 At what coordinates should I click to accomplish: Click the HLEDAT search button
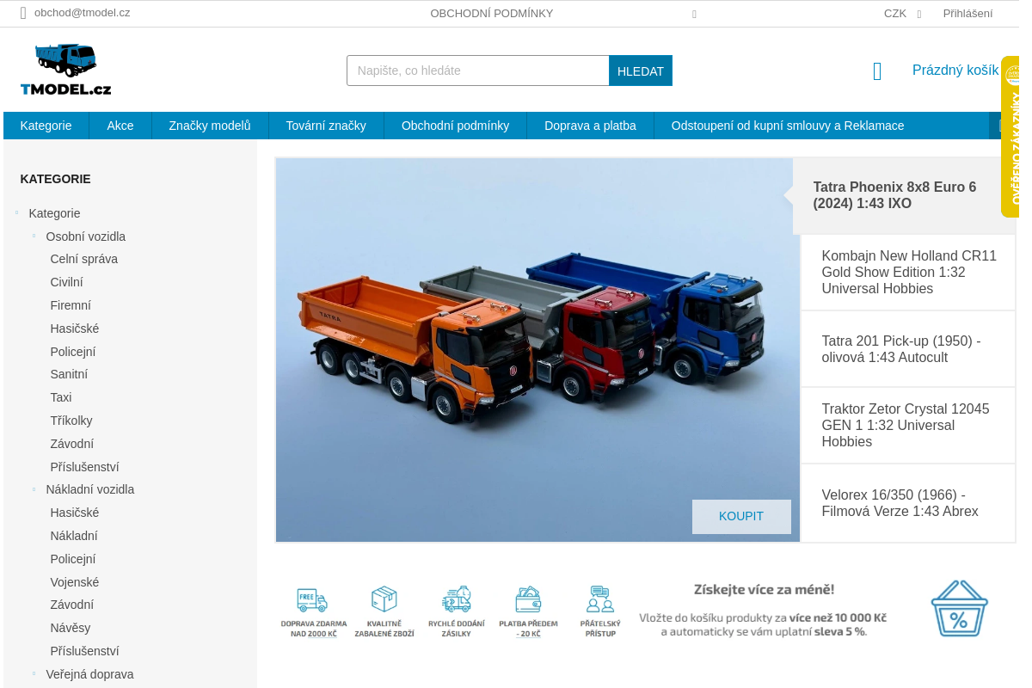click(641, 71)
